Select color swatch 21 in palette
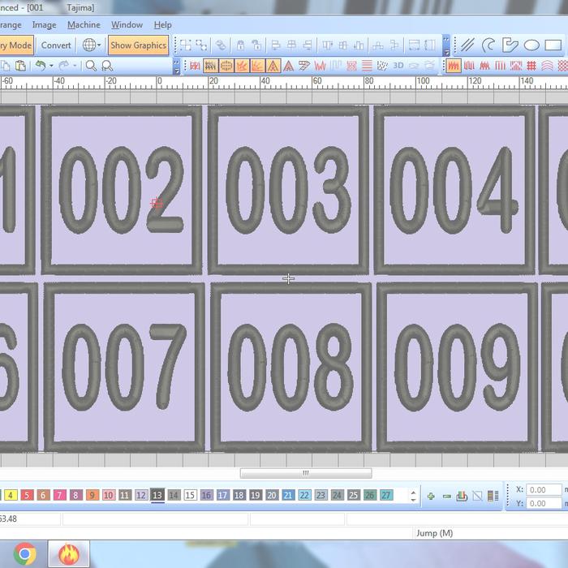This screenshot has width=568, height=568. tap(288, 495)
